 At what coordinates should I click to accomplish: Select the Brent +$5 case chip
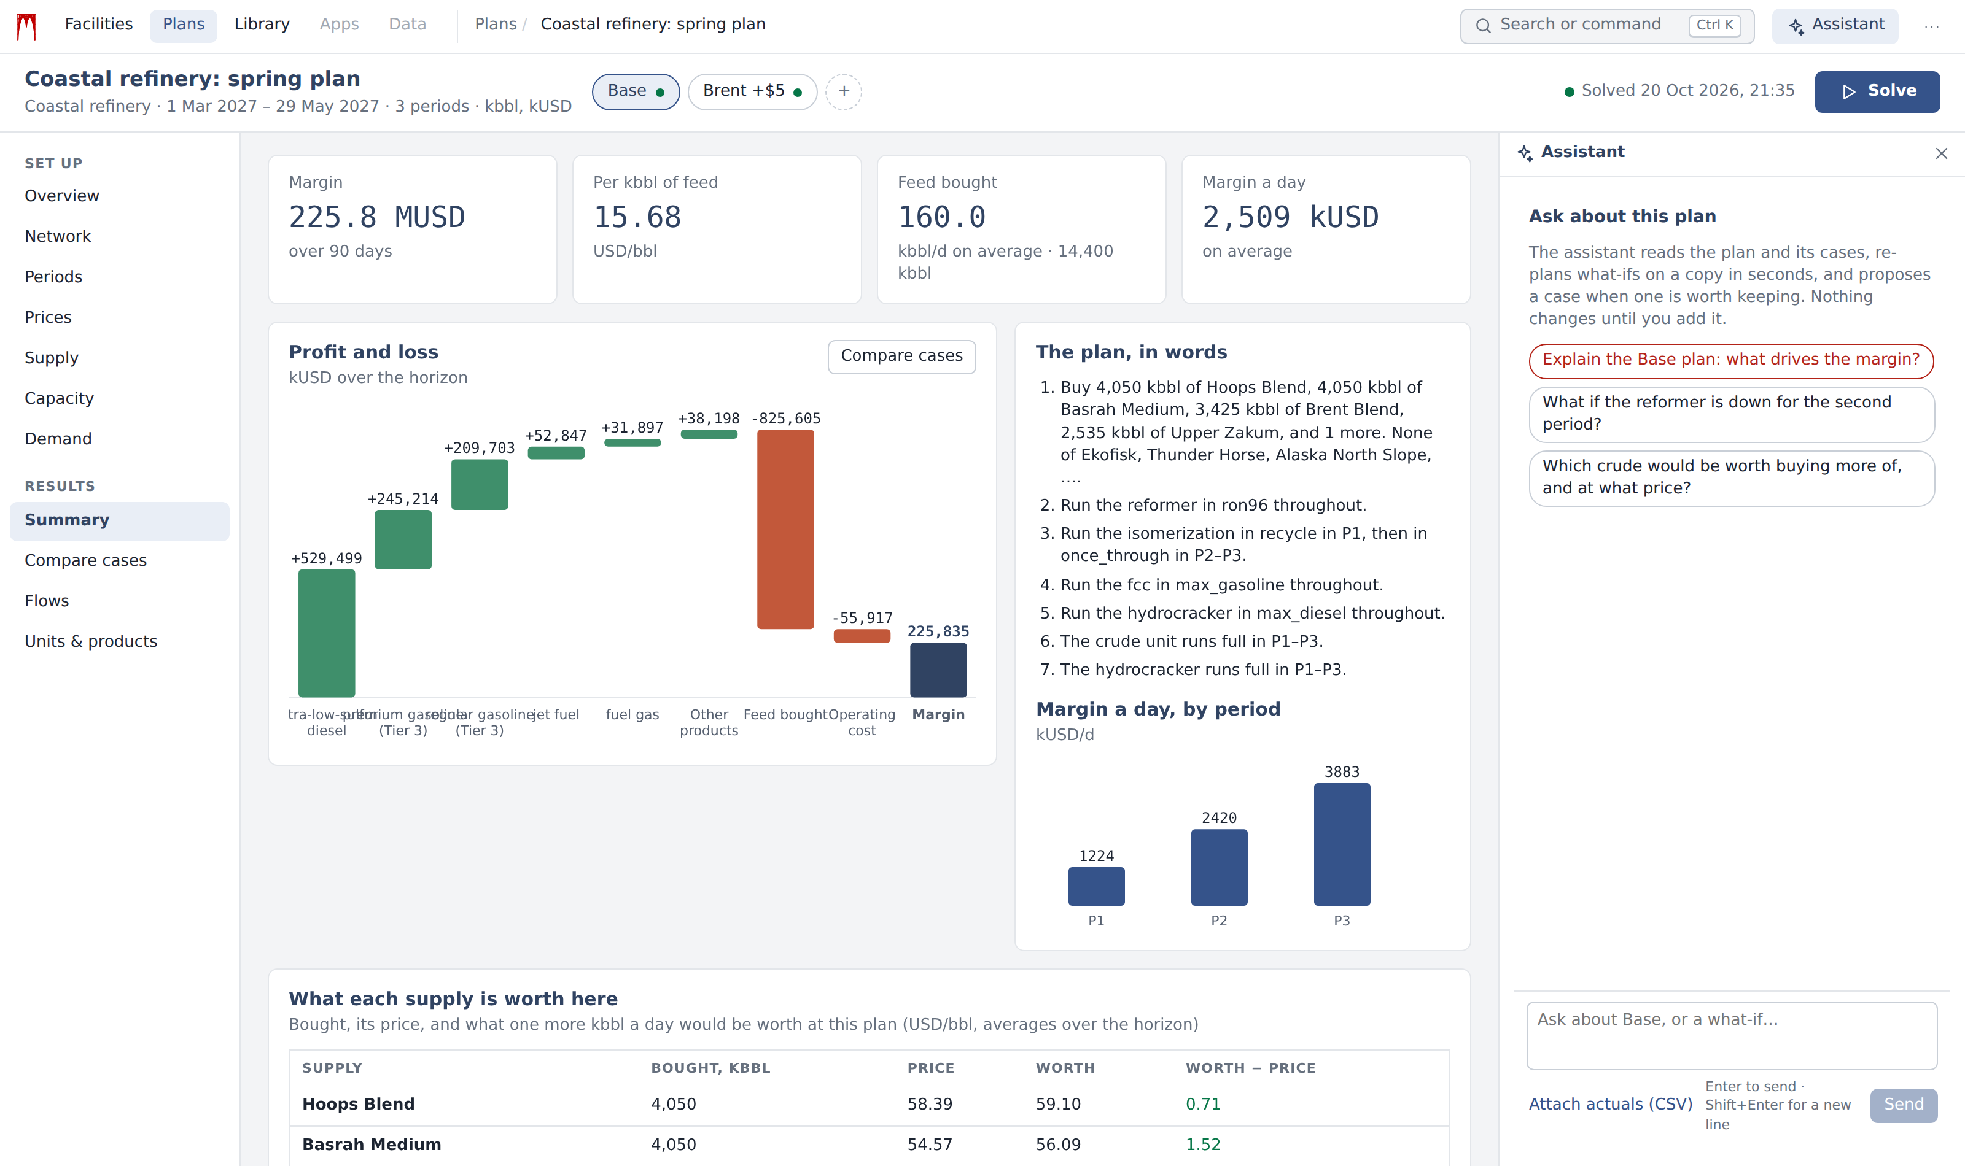click(x=752, y=91)
